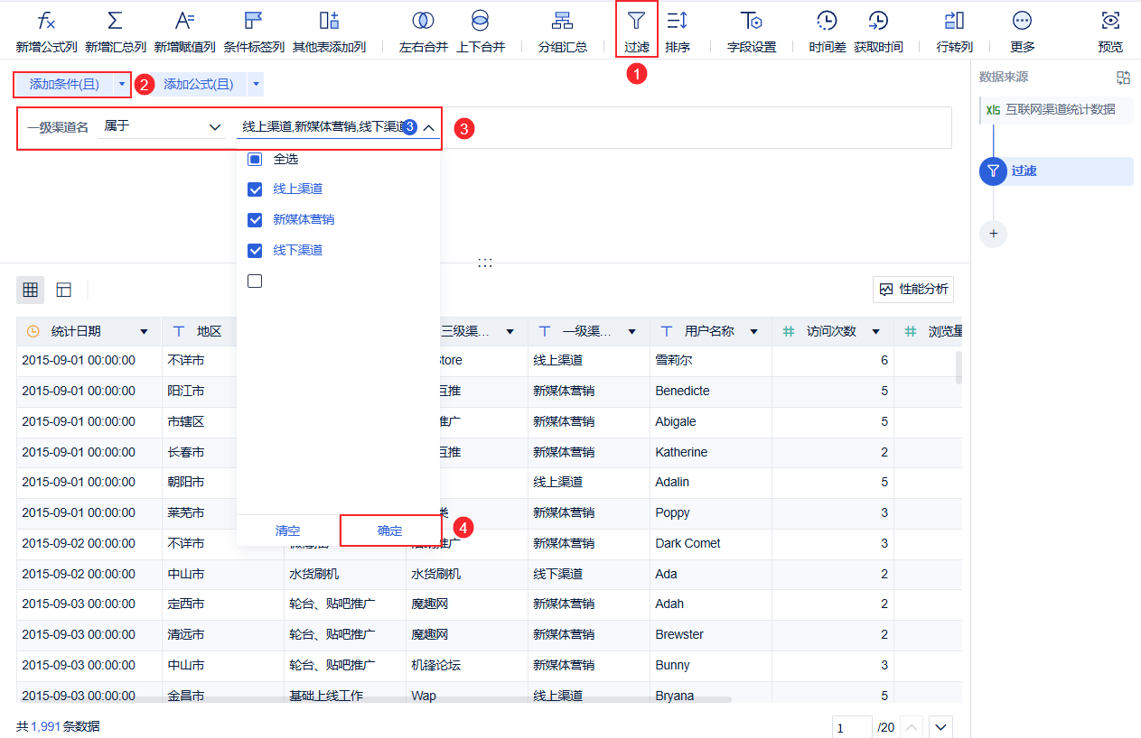1141x738 pixels.
Task: Open 三级渠道 column header menu
Action: point(510,332)
